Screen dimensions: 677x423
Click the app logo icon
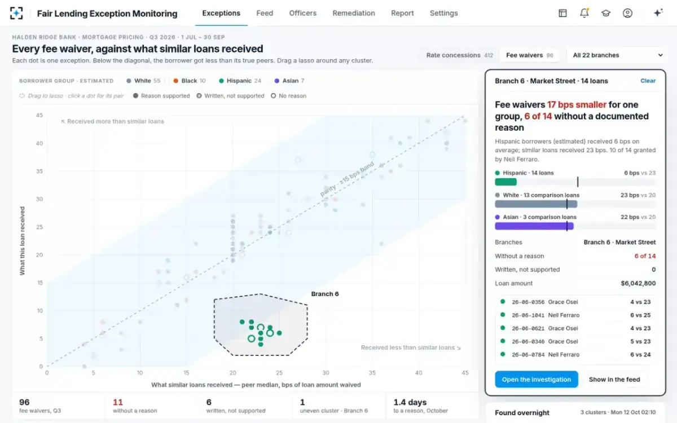pyautogui.click(x=17, y=13)
